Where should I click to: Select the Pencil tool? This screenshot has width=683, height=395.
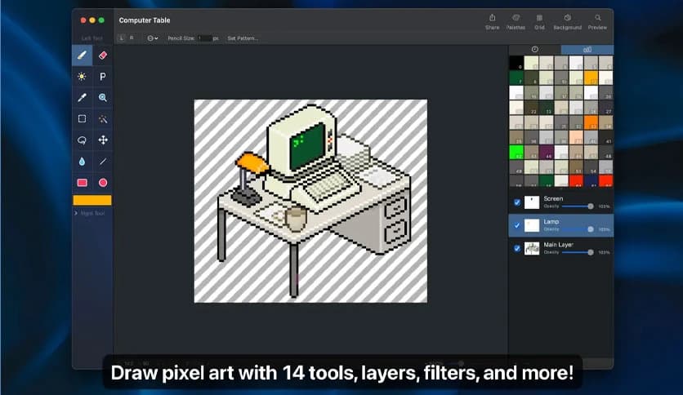tap(82, 55)
